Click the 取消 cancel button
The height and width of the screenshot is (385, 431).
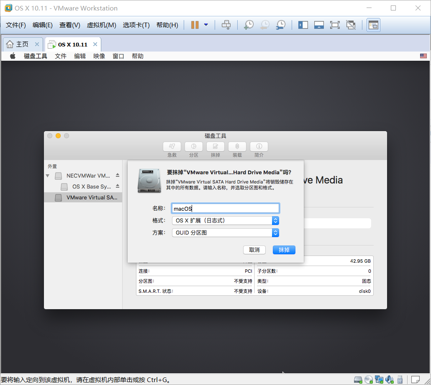point(254,250)
